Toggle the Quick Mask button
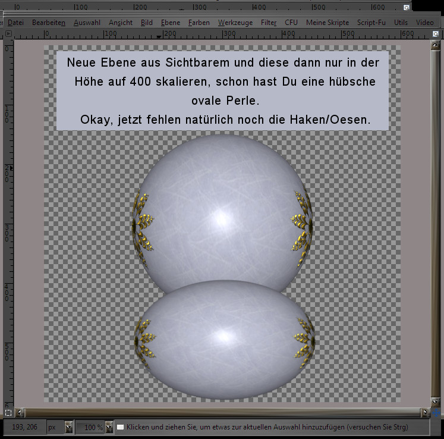 click(x=8, y=412)
